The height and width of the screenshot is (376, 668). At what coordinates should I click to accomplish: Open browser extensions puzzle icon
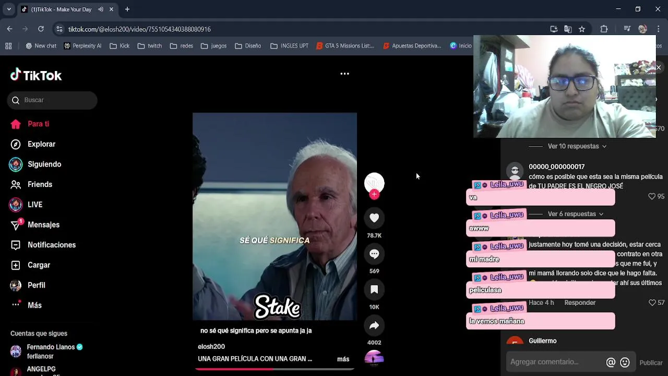pyautogui.click(x=604, y=29)
